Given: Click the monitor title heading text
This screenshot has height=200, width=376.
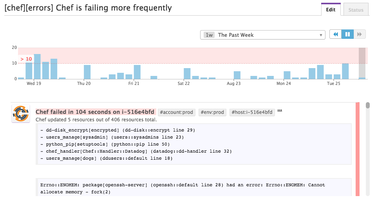Looking at the screenshot, I should [88, 8].
